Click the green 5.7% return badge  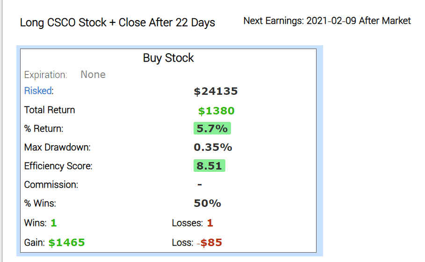pos(212,128)
